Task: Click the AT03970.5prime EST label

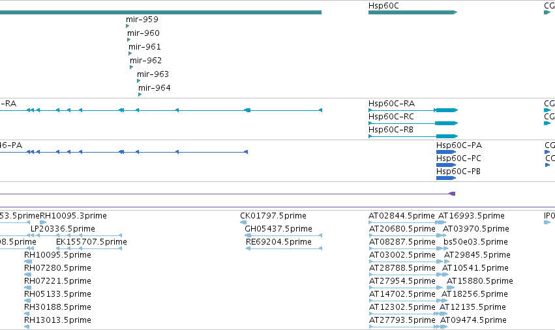Action: [x=475, y=229]
